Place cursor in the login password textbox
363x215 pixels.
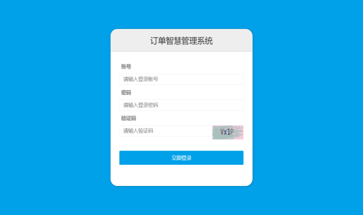[181, 105]
